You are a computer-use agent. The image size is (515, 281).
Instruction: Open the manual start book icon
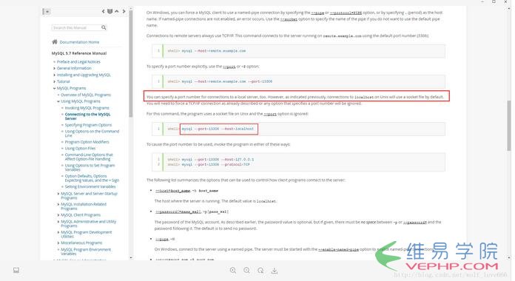pos(110,12)
